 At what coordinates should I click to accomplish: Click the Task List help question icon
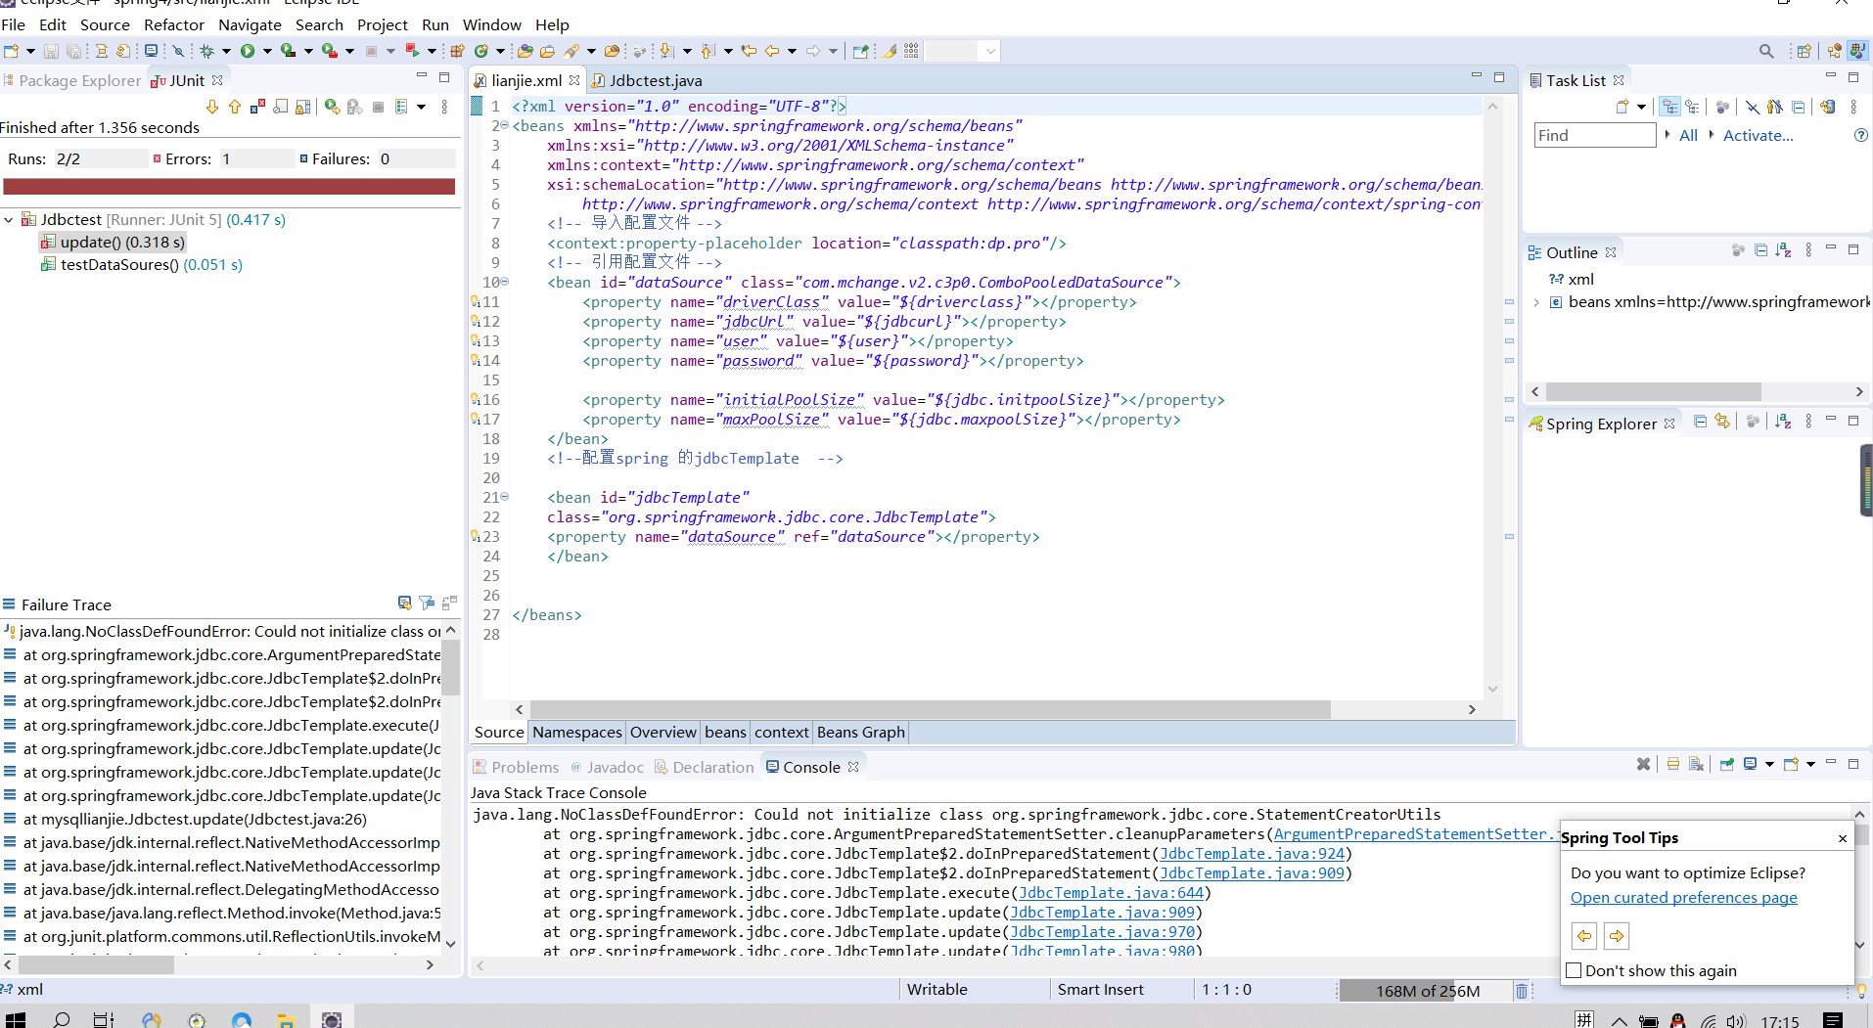[1860, 135]
